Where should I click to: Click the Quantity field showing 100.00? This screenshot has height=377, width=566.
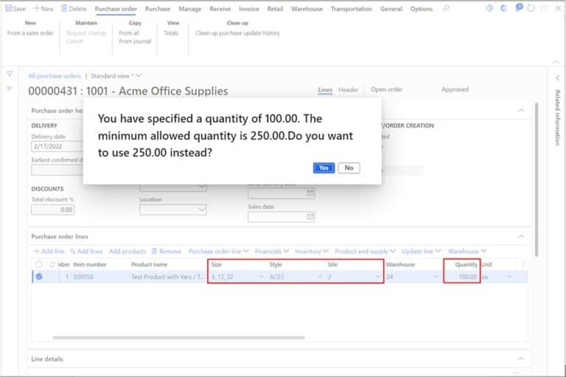[461, 277]
